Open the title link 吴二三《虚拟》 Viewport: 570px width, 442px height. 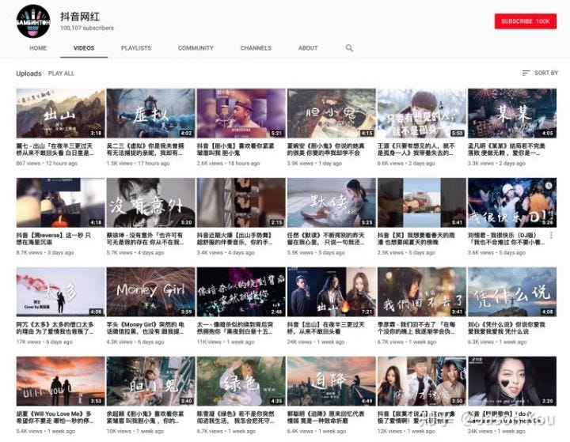146,149
